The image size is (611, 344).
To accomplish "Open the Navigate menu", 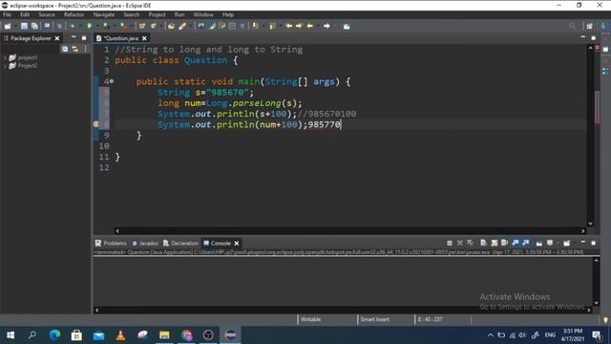I will [x=104, y=14].
